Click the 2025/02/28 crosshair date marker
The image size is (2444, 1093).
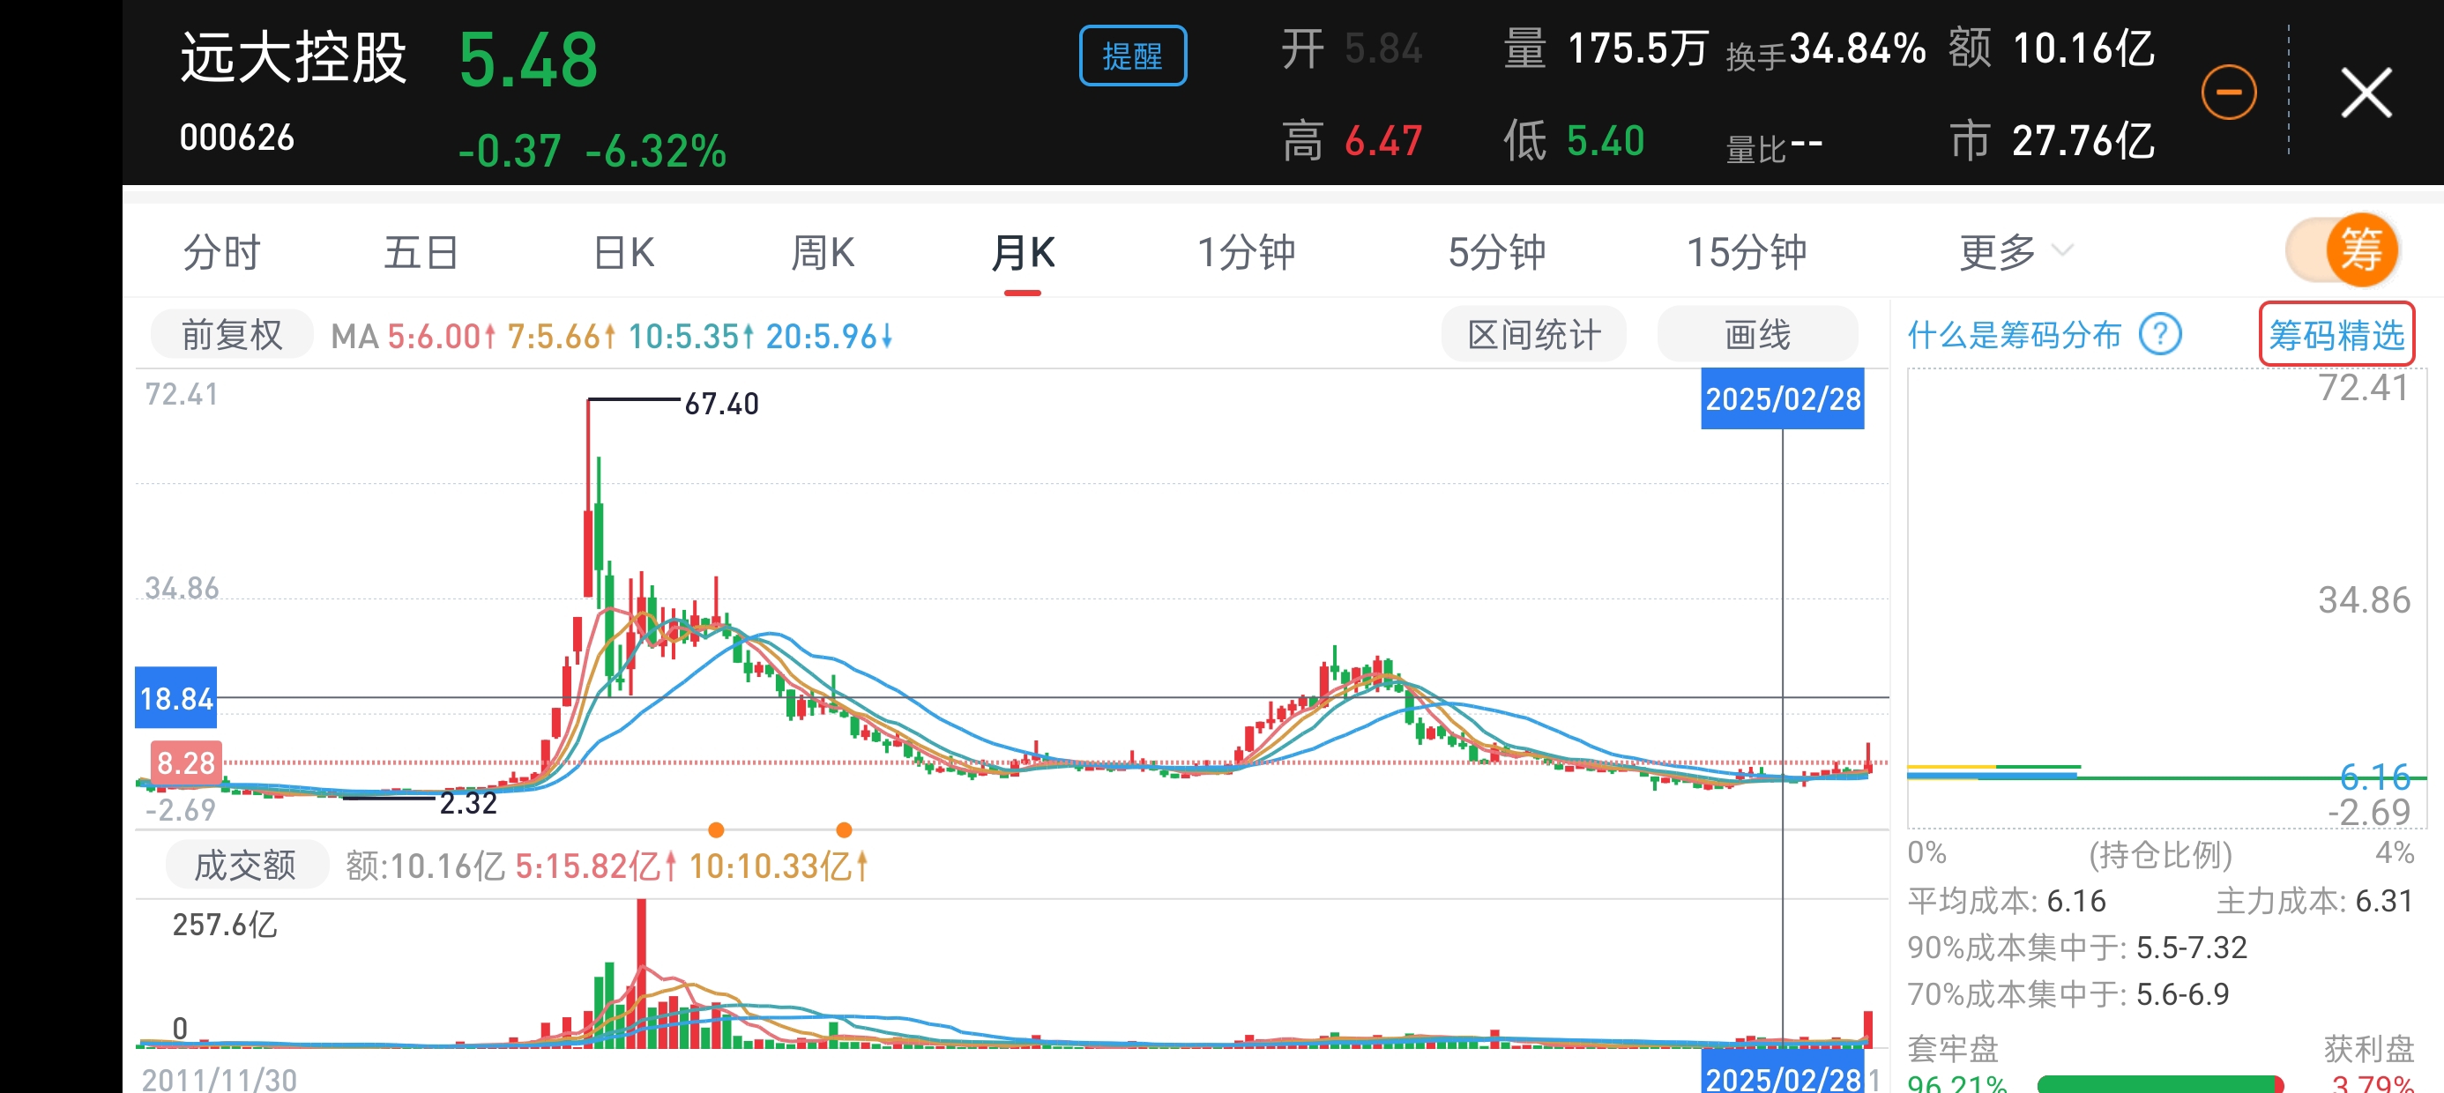(1782, 399)
